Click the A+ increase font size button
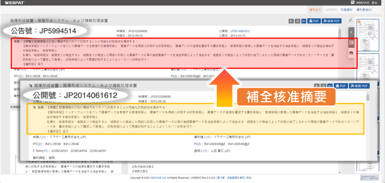 tap(303, 21)
